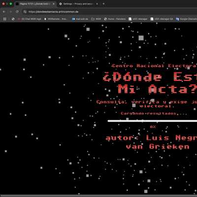The height and width of the screenshot is (197, 197).
Task: Open the apps grid in bookmarks bar
Action: point(5,19)
